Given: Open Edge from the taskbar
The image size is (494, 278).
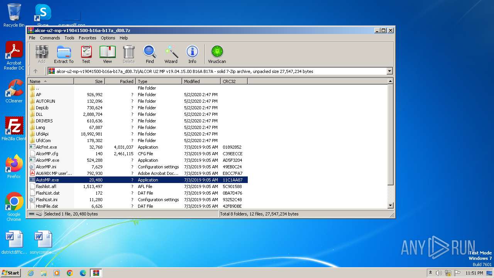Looking at the screenshot, I should point(83,273).
